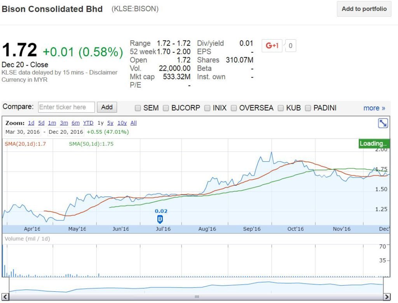
Task: Check the INIX comparison checkbox
Action: [208, 108]
